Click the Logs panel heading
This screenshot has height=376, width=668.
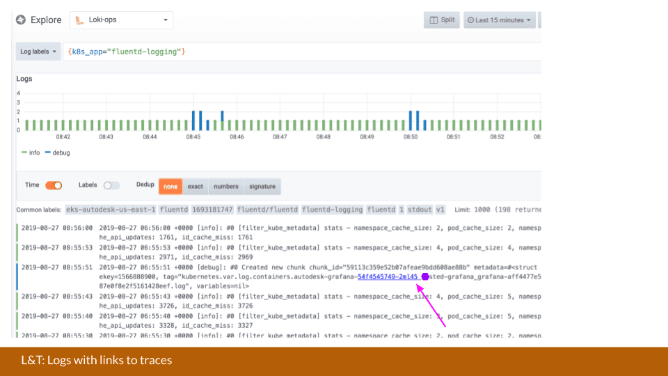[24, 79]
